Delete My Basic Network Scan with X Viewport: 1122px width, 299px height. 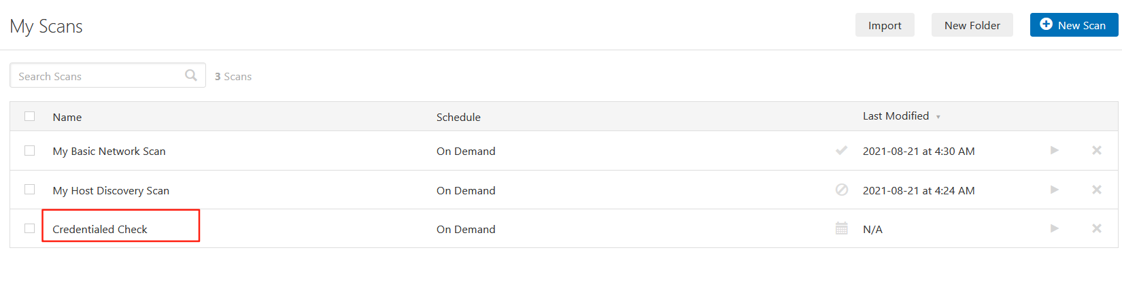coord(1097,150)
